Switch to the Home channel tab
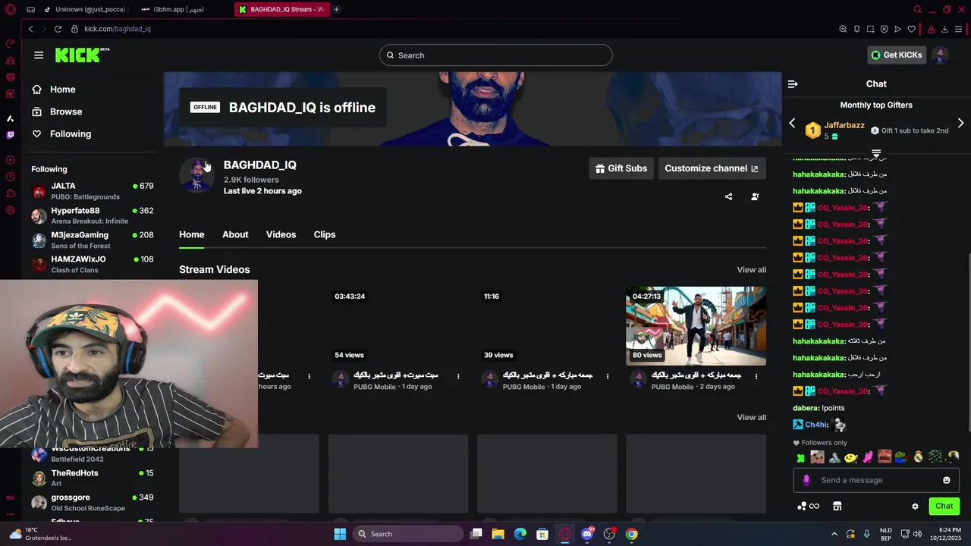Viewport: 971px width, 546px height. (x=192, y=234)
